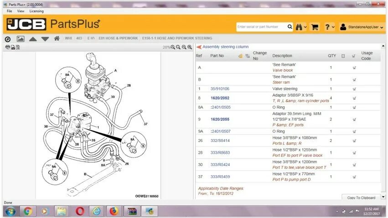
Task: Select E150-1-1 HOSE AND PIPEWORK STEERING breadcrumb
Action: tap(177, 38)
